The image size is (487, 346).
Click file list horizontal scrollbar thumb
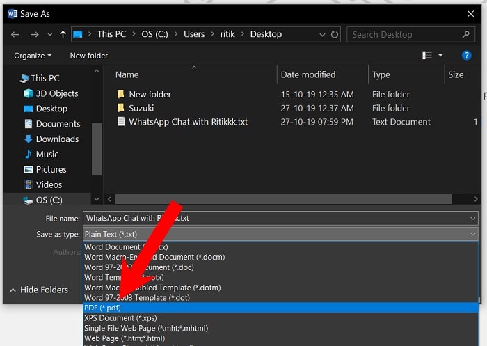click(x=283, y=199)
